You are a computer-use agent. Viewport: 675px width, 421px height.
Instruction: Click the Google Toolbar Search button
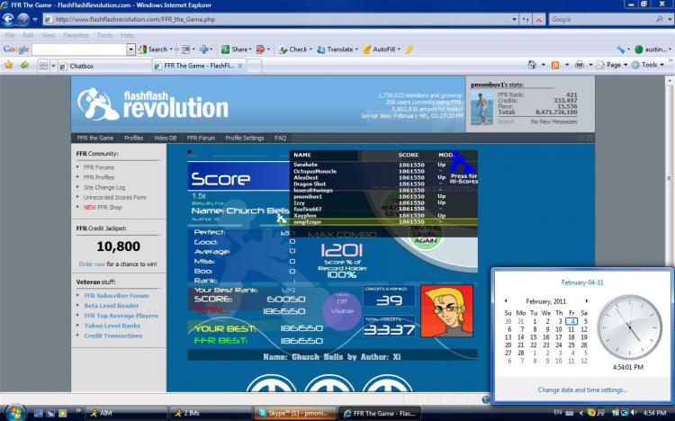click(153, 49)
